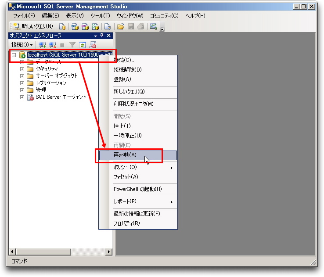Open the ウィンドウ(W) menu
Screen dimensions: 324x277
130,16
